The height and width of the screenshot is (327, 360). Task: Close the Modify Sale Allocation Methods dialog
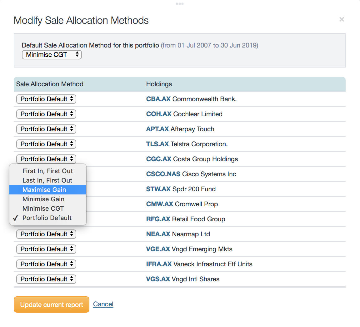pos(342,19)
